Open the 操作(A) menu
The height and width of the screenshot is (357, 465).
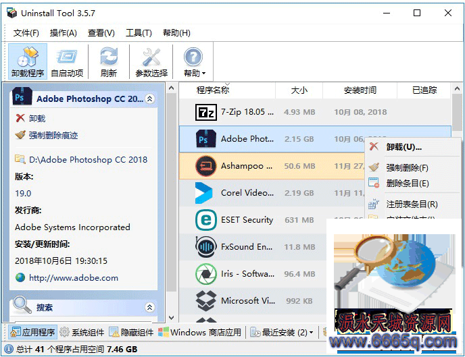[x=63, y=32]
